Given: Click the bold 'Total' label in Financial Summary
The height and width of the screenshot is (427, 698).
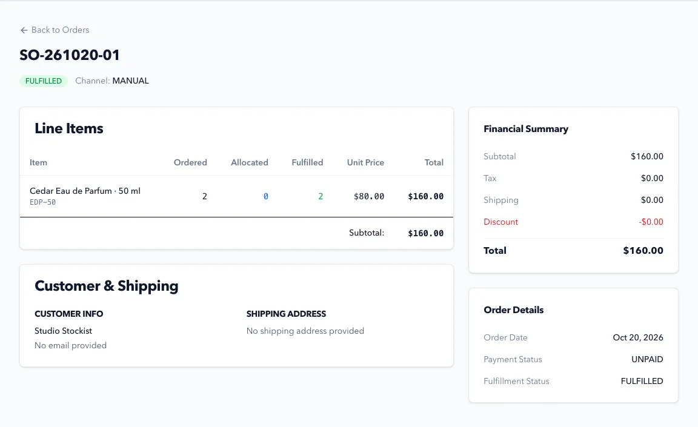Looking at the screenshot, I should 495,250.
